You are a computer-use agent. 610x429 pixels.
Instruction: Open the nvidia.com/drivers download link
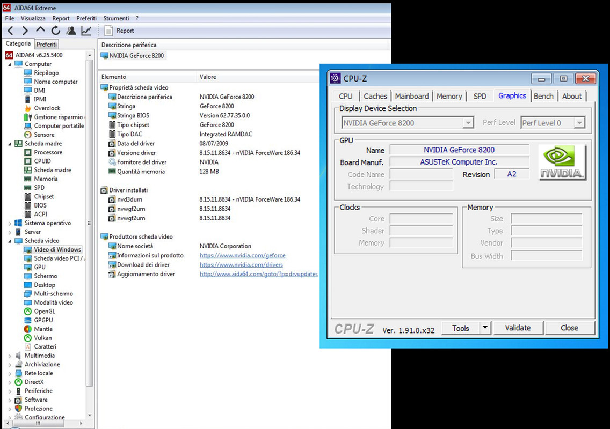(x=241, y=264)
